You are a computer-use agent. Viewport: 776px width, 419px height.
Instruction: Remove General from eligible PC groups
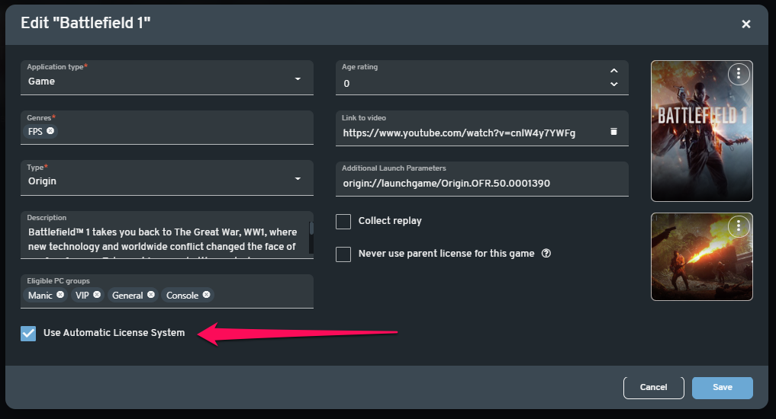coord(151,295)
